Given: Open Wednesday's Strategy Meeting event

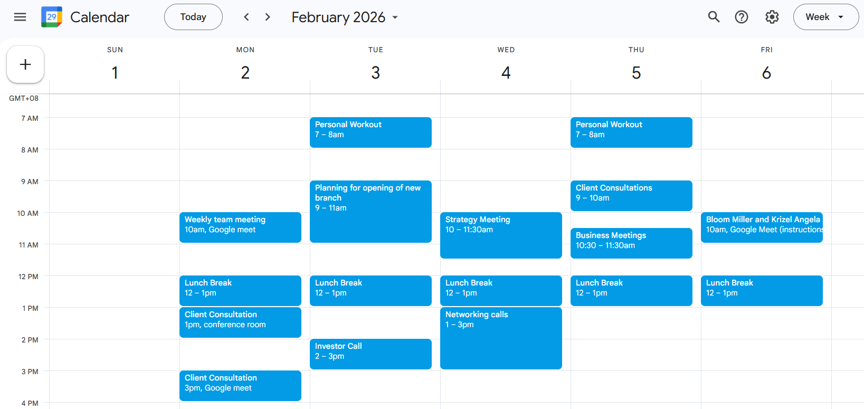Looking at the screenshot, I should pyautogui.click(x=501, y=235).
